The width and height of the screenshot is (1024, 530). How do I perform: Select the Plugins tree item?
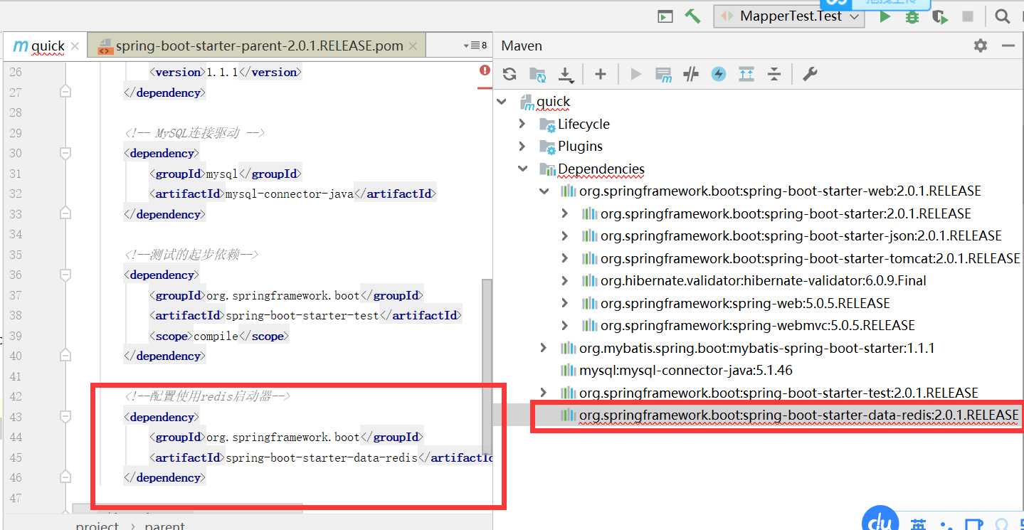click(x=580, y=146)
